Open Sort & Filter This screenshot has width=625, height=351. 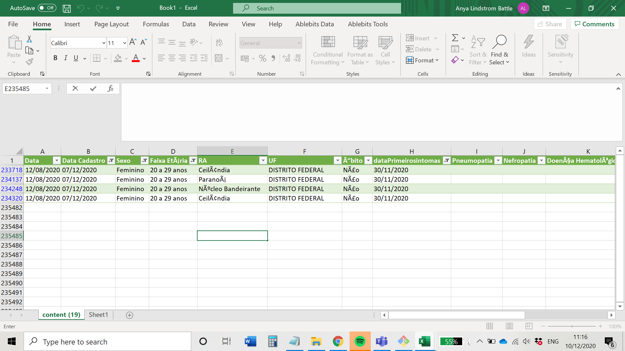(478, 50)
